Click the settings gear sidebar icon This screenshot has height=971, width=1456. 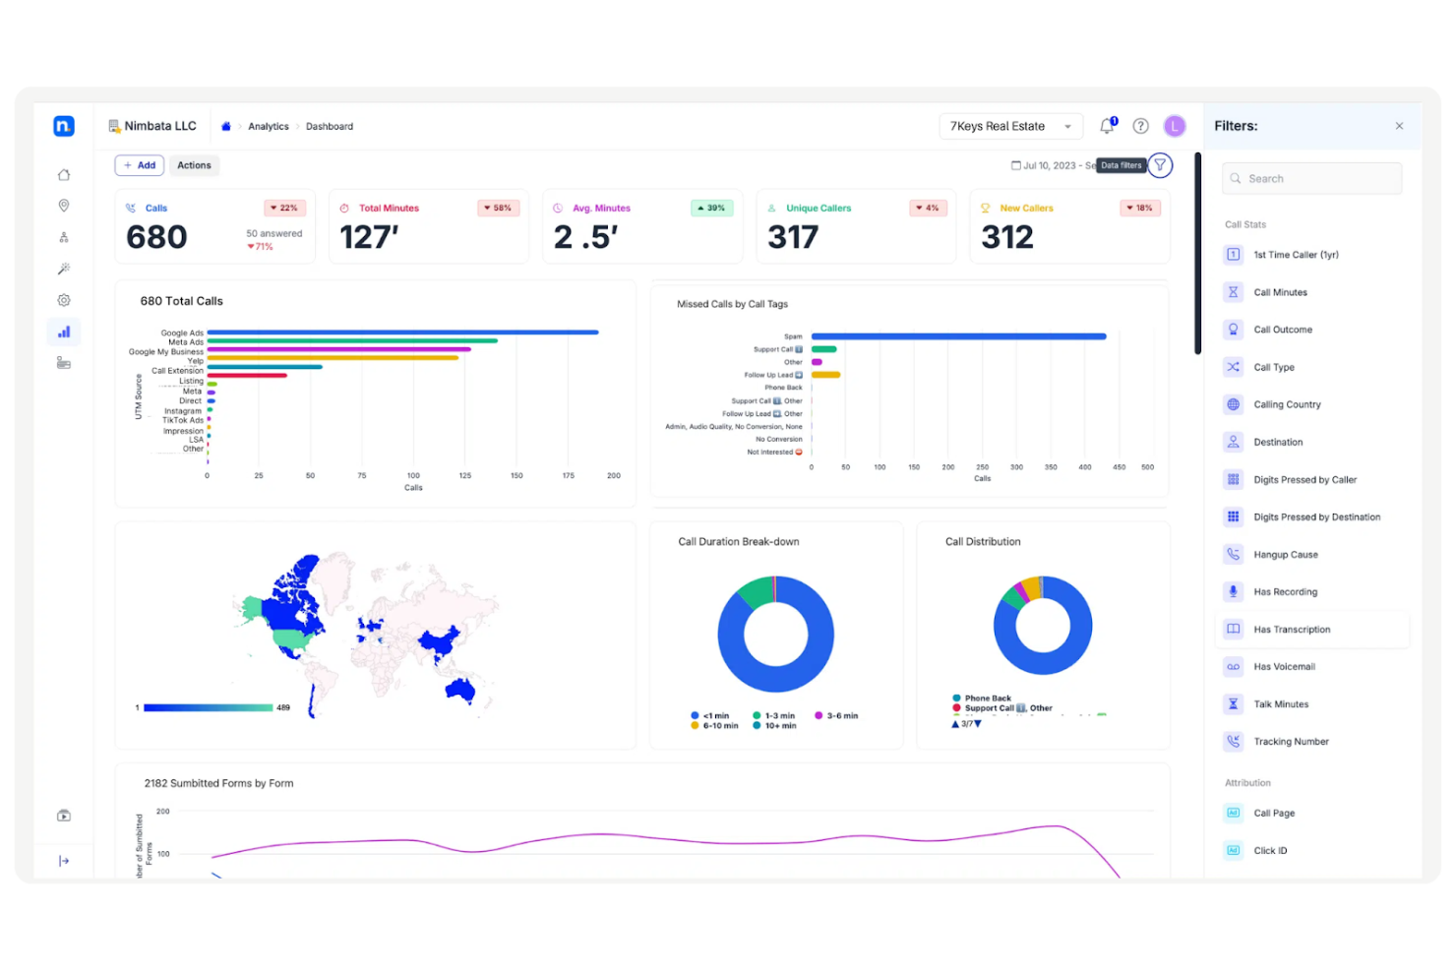point(64,300)
